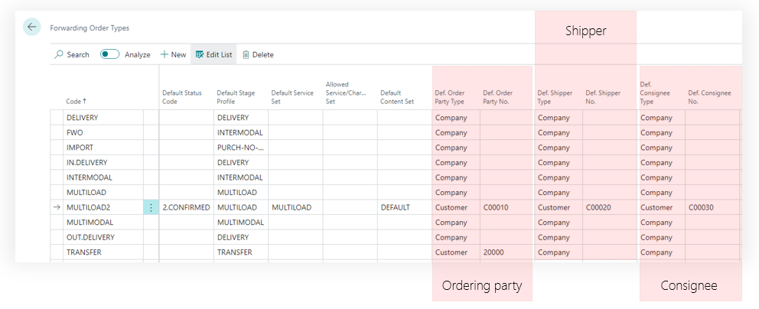Open Search with magnifier icon

pyautogui.click(x=72, y=54)
